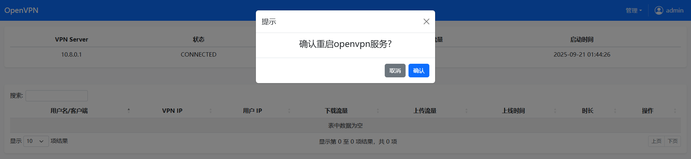
Task: Go to next page with 下页
Action: pyautogui.click(x=672, y=141)
